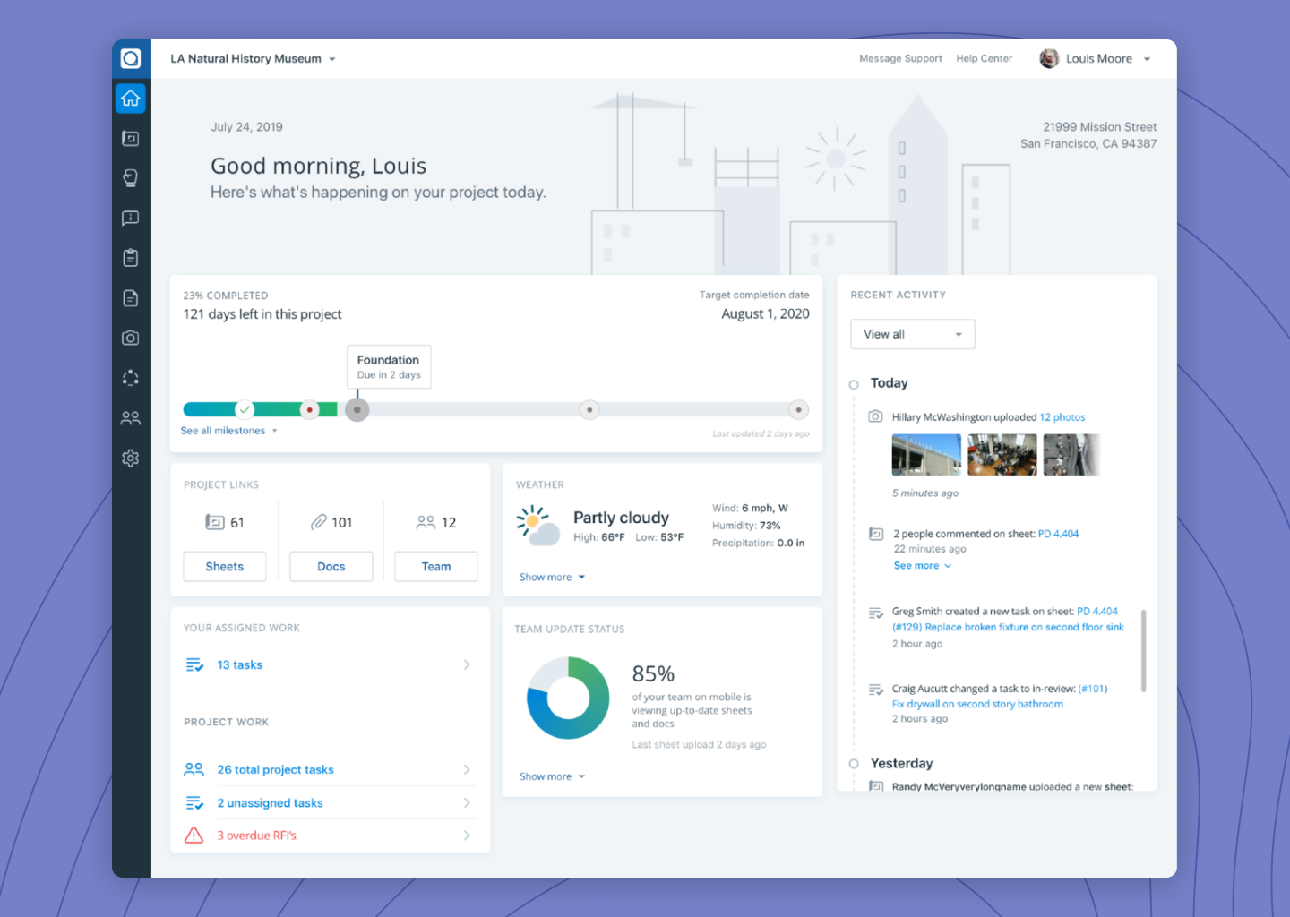This screenshot has height=917, width=1290.
Task: Open the View all activity filter
Action: tap(913, 334)
